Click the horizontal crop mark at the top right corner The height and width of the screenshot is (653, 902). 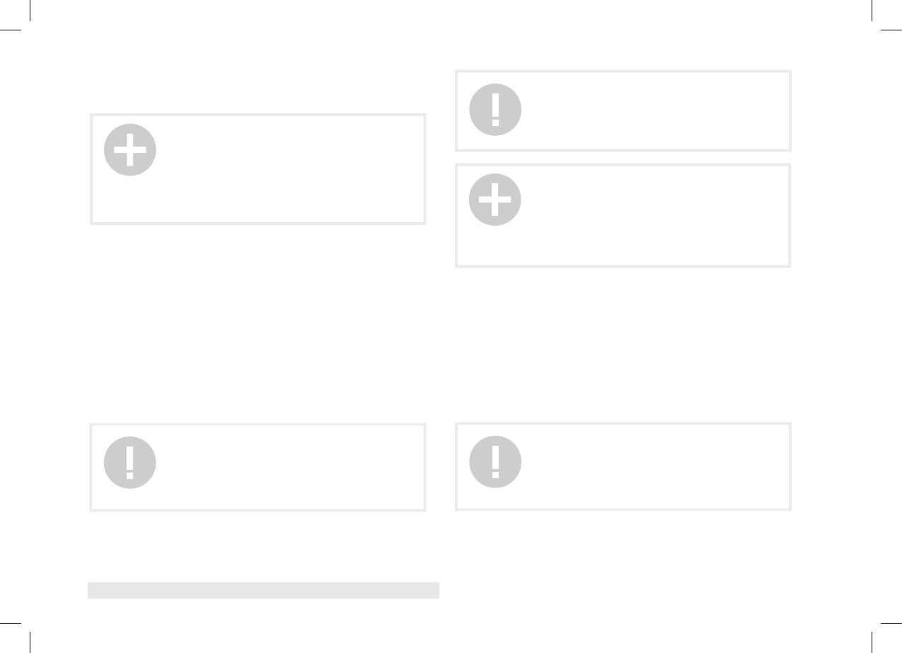click(x=891, y=30)
